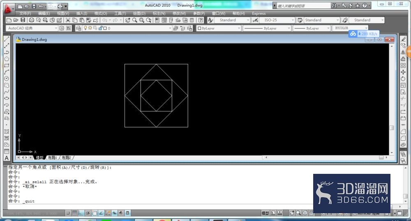The width and height of the screenshot is (411, 221).
Task: Open the 绘图(D) menu
Action: pos(139,14)
